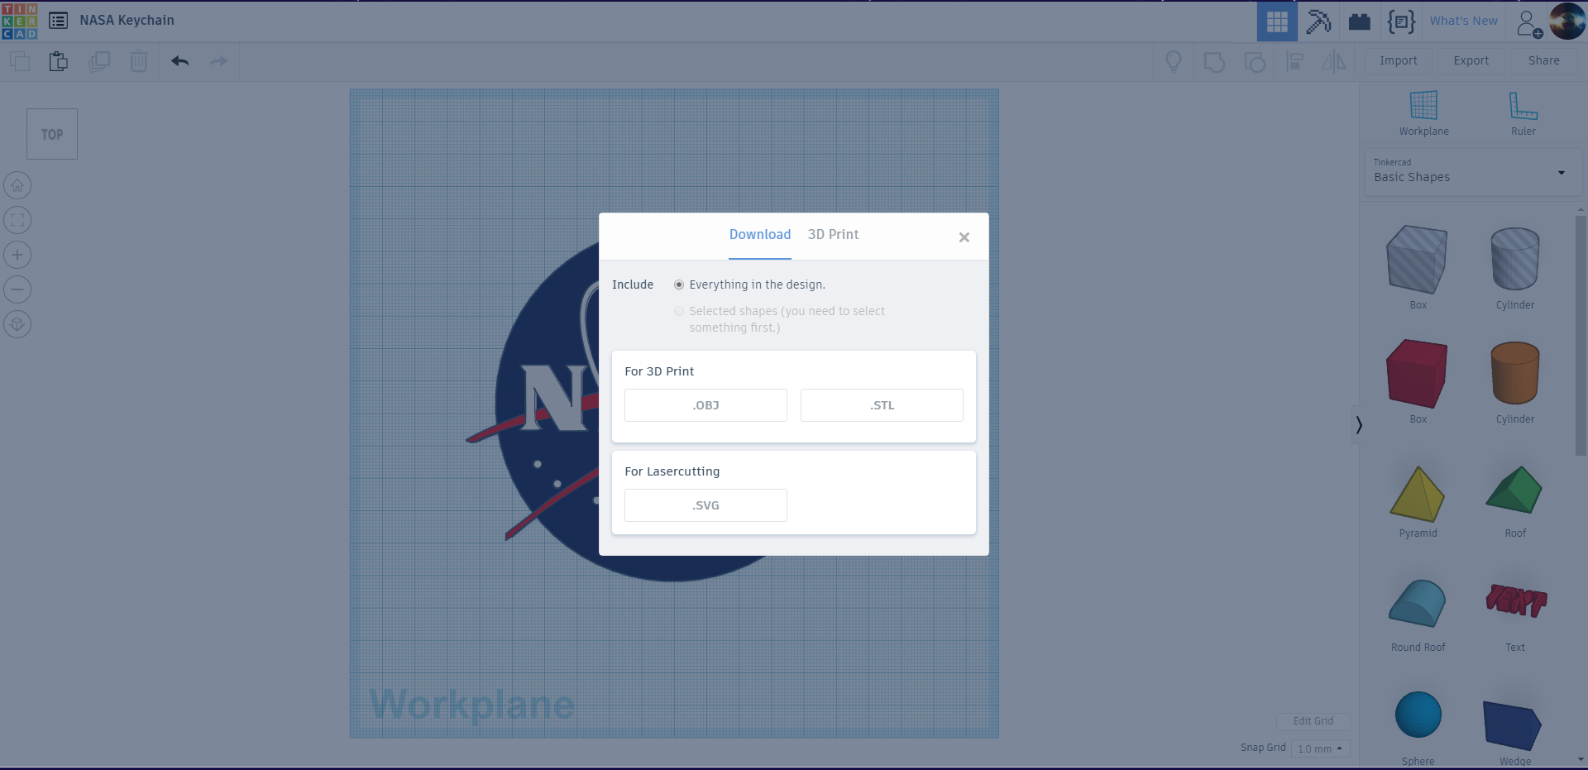Zoom out with the minus icon

(17, 289)
